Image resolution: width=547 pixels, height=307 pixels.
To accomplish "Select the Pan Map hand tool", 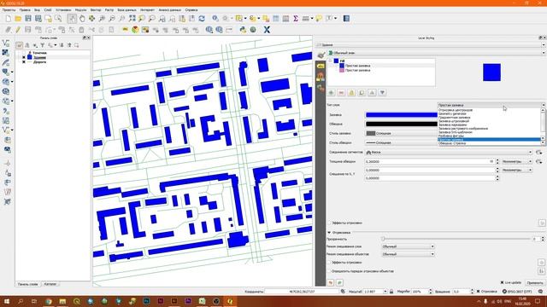I will (82, 19).
